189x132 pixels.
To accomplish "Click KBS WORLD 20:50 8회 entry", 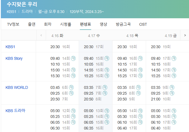I will (x=93, y=99).
